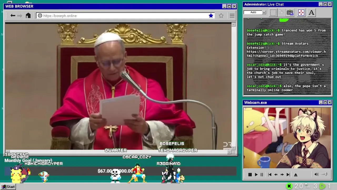Viewport: 337px width, 190px height.
Task: Click the white Sans skeleton avatar
Action: point(116,176)
